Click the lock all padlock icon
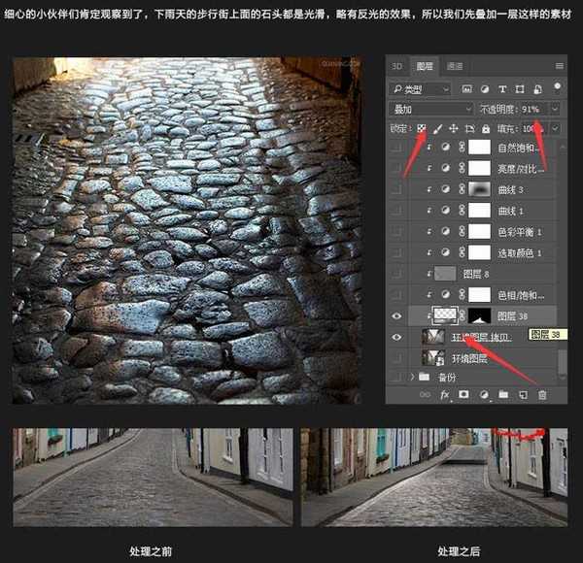 (486, 128)
